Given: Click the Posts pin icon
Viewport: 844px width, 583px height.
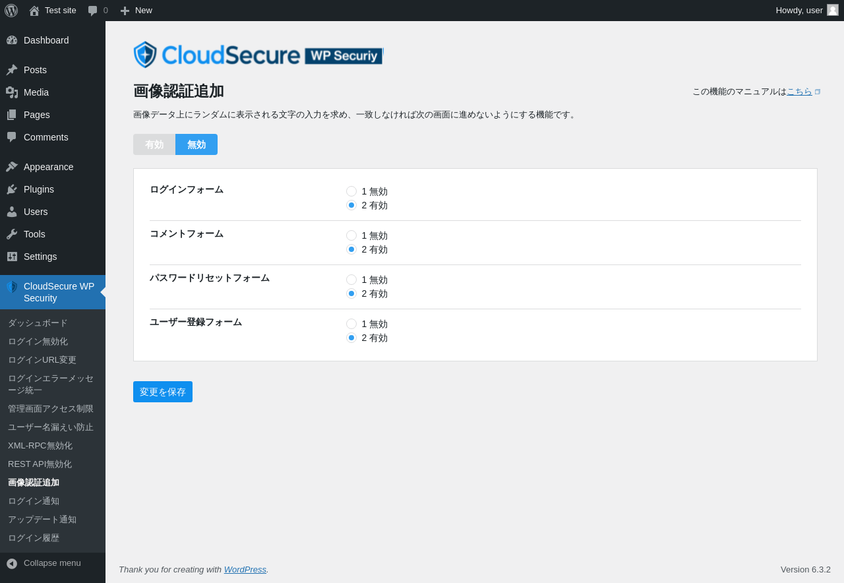Looking at the screenshot, I should click(x=12, y=70).
